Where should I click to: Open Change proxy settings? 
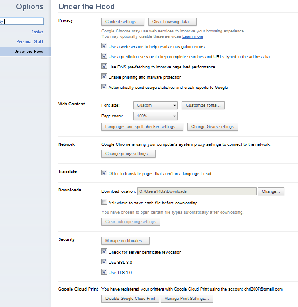(128, 154)
